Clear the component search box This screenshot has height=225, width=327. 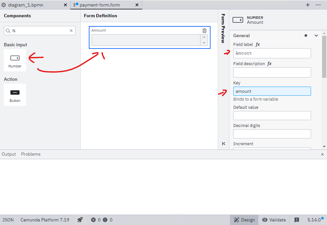point(71,31)
